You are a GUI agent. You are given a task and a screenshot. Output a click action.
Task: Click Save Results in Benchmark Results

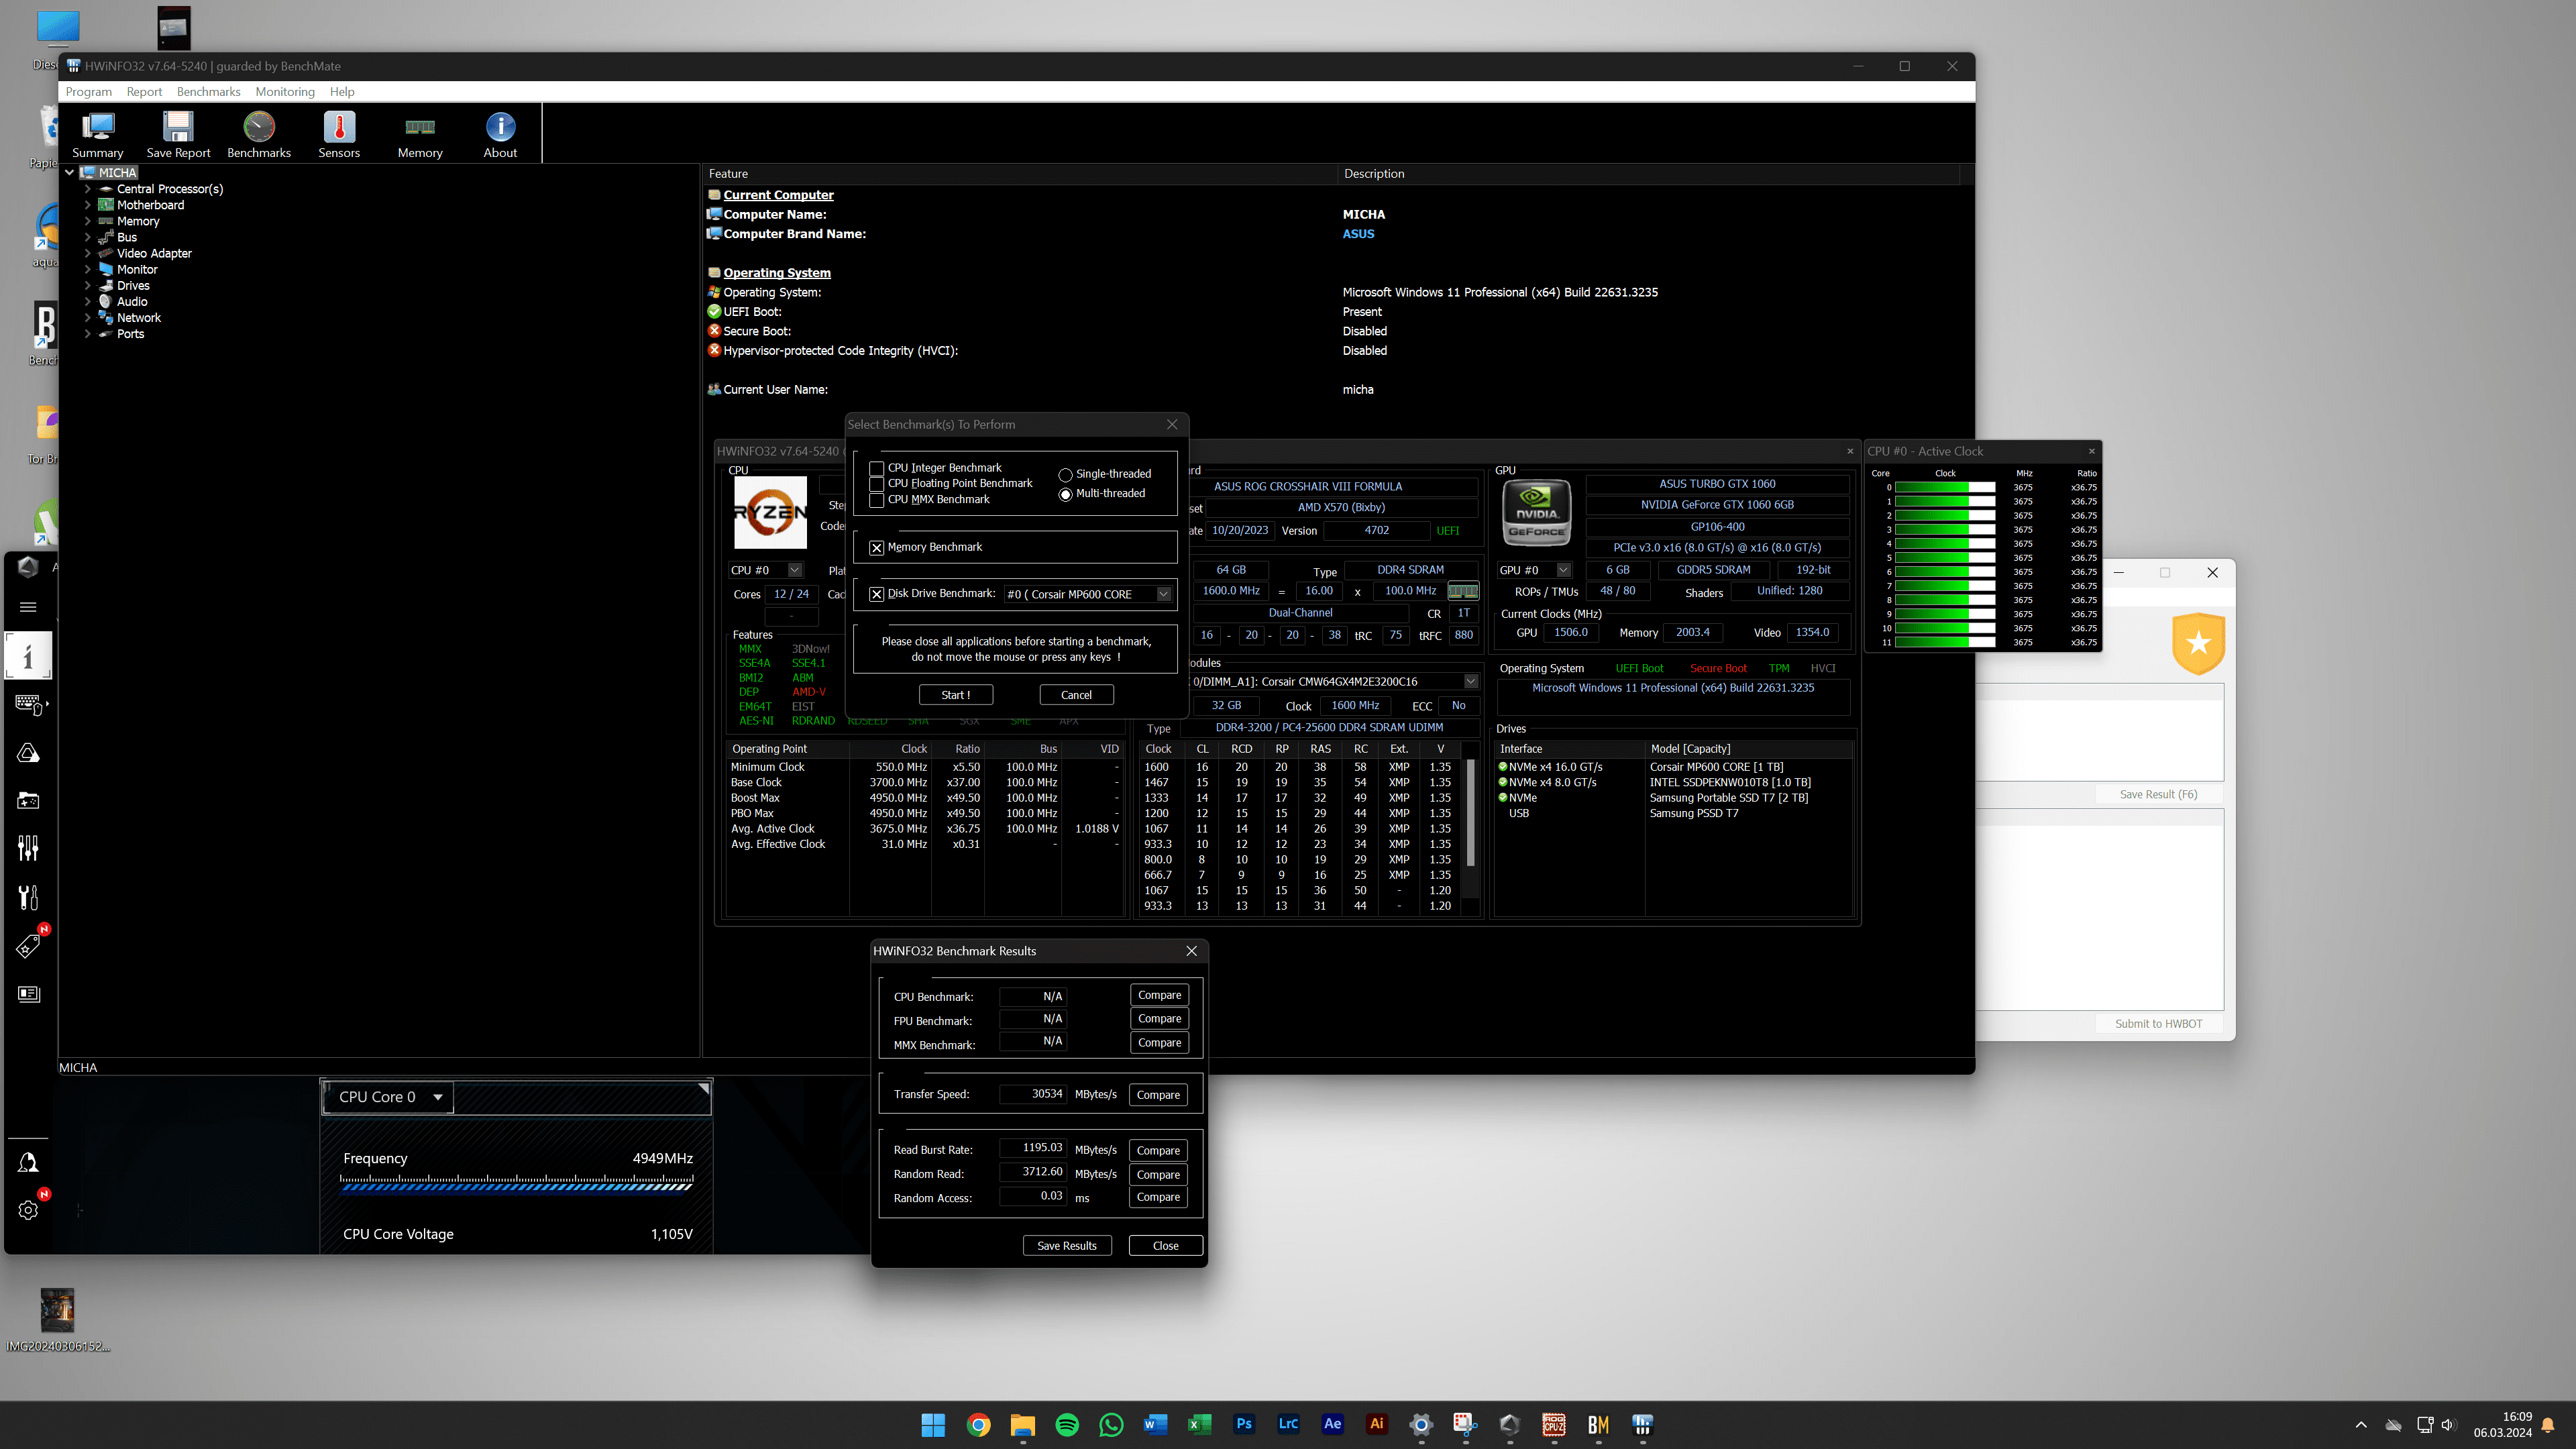point(1067,1246)
